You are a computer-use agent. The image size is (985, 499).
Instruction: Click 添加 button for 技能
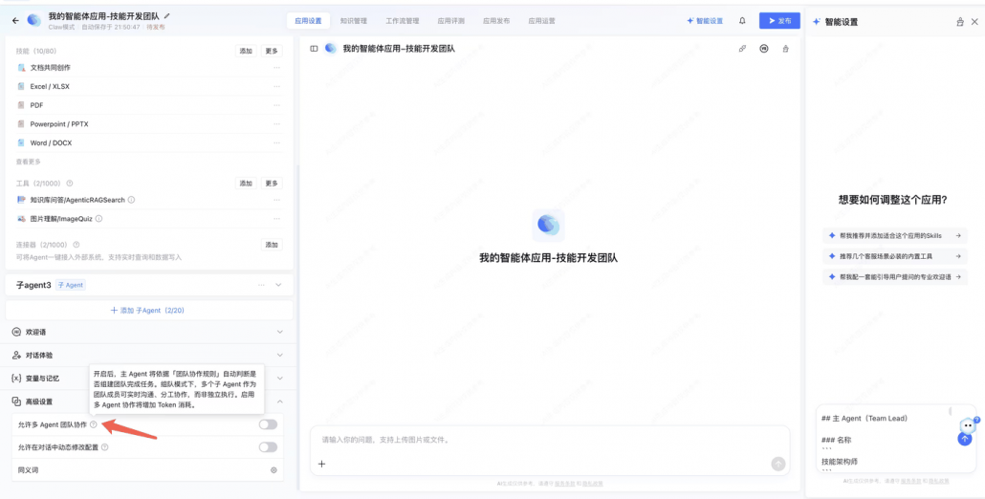(246, 52)
